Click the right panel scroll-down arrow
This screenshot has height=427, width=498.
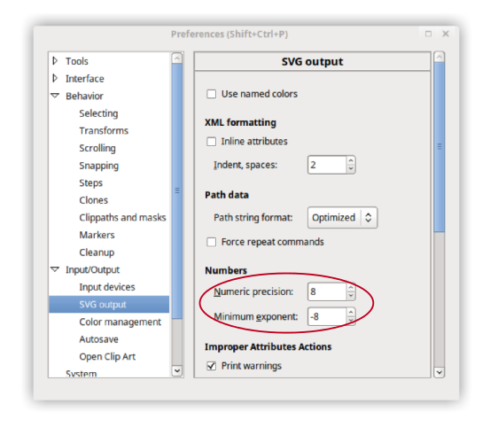(x=439, y=372)
